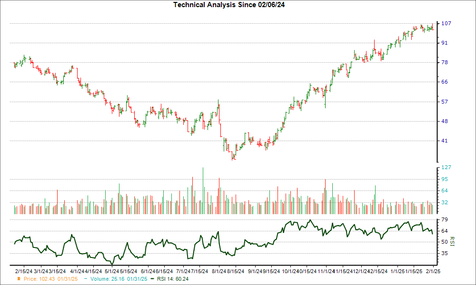
Task: Click the latest candlestick near 107
Action: coord(432,27)
